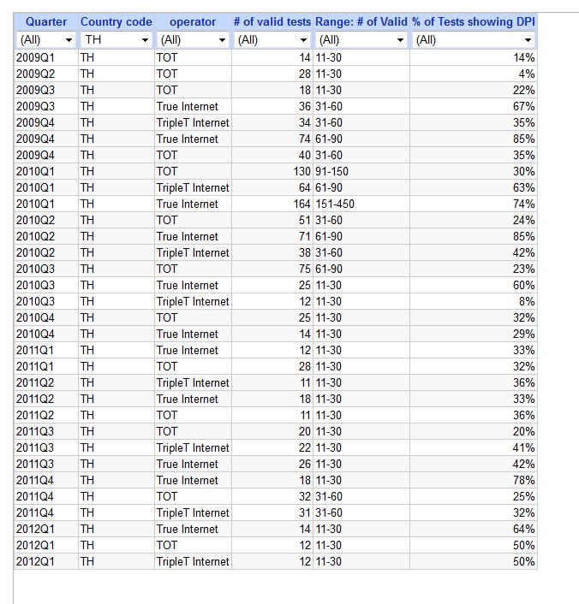Select the 2009Q1 quarter cell

click(x=46, y=58)
